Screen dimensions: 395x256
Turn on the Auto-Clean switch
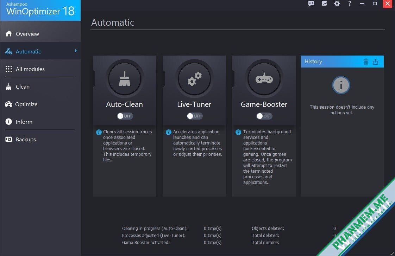coord(125,116)
